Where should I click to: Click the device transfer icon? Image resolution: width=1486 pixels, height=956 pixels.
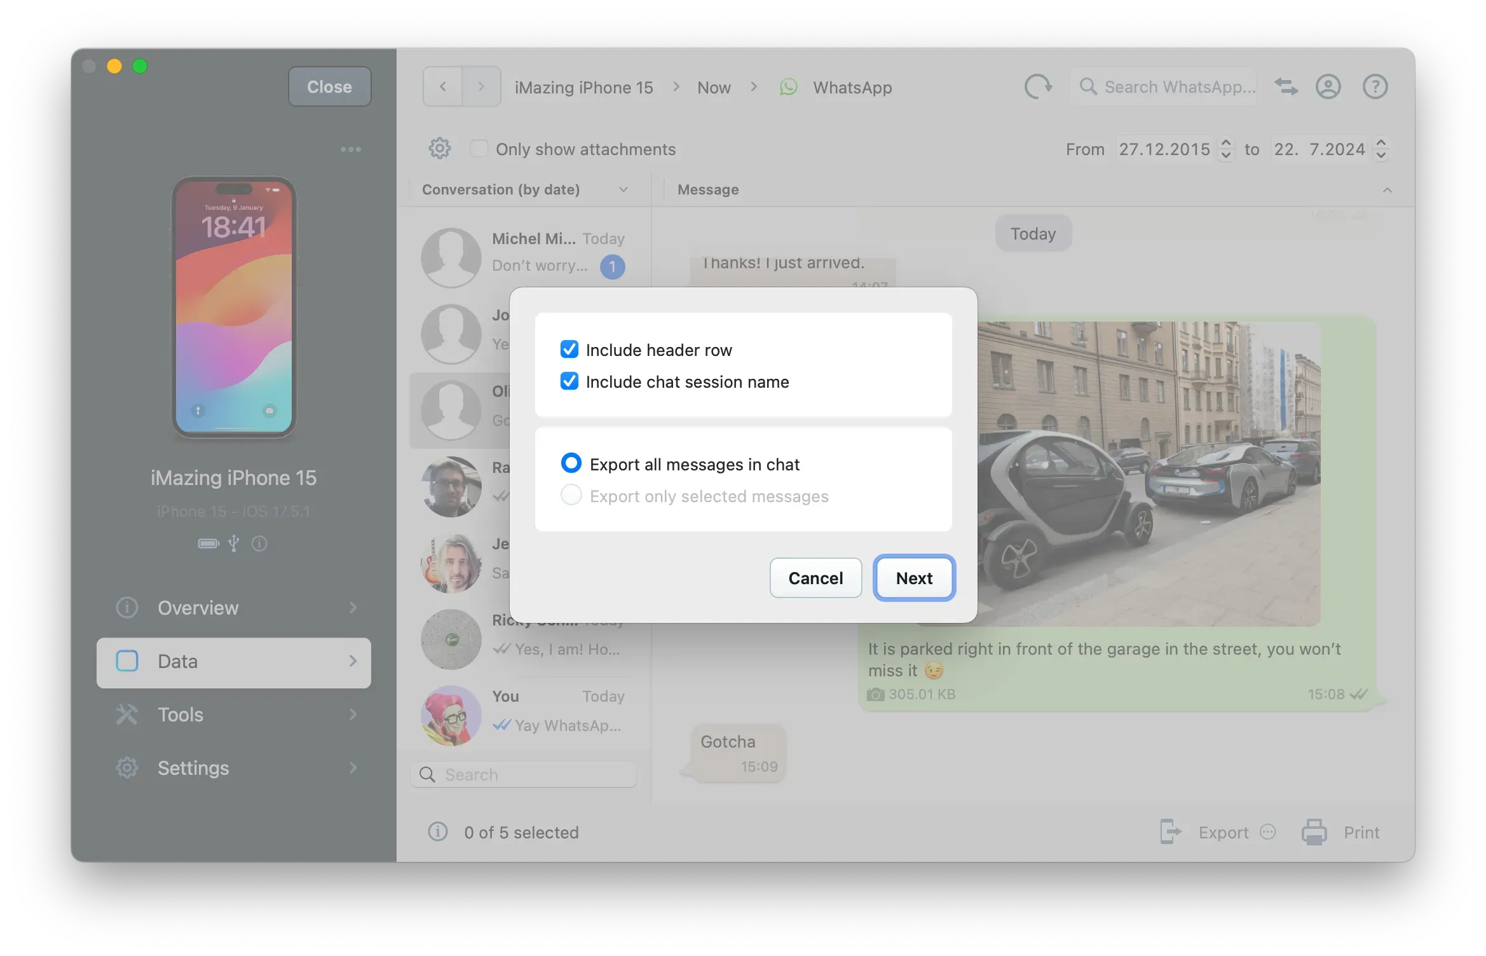click(x=1286, y=86)
